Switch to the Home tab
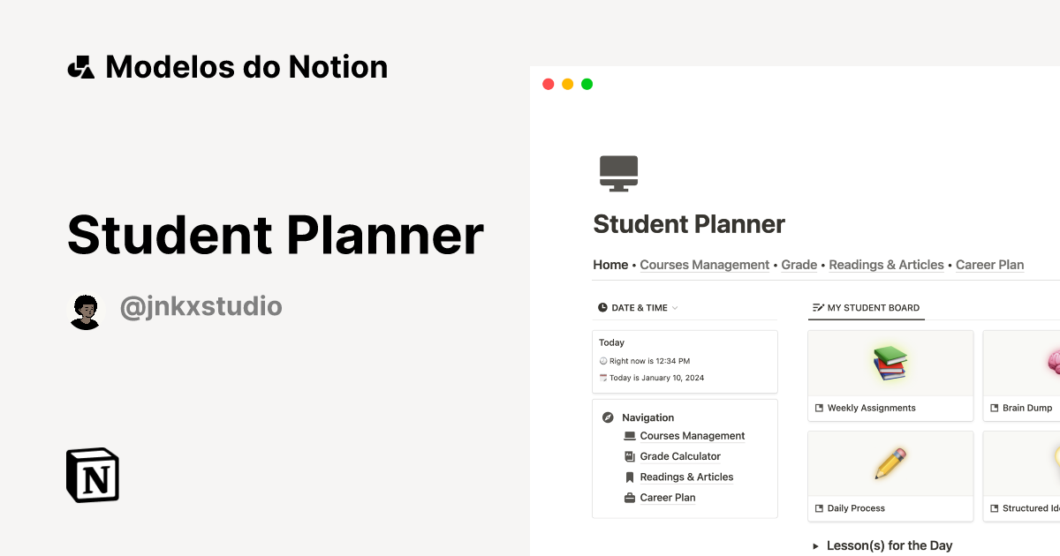 (610, 264)
